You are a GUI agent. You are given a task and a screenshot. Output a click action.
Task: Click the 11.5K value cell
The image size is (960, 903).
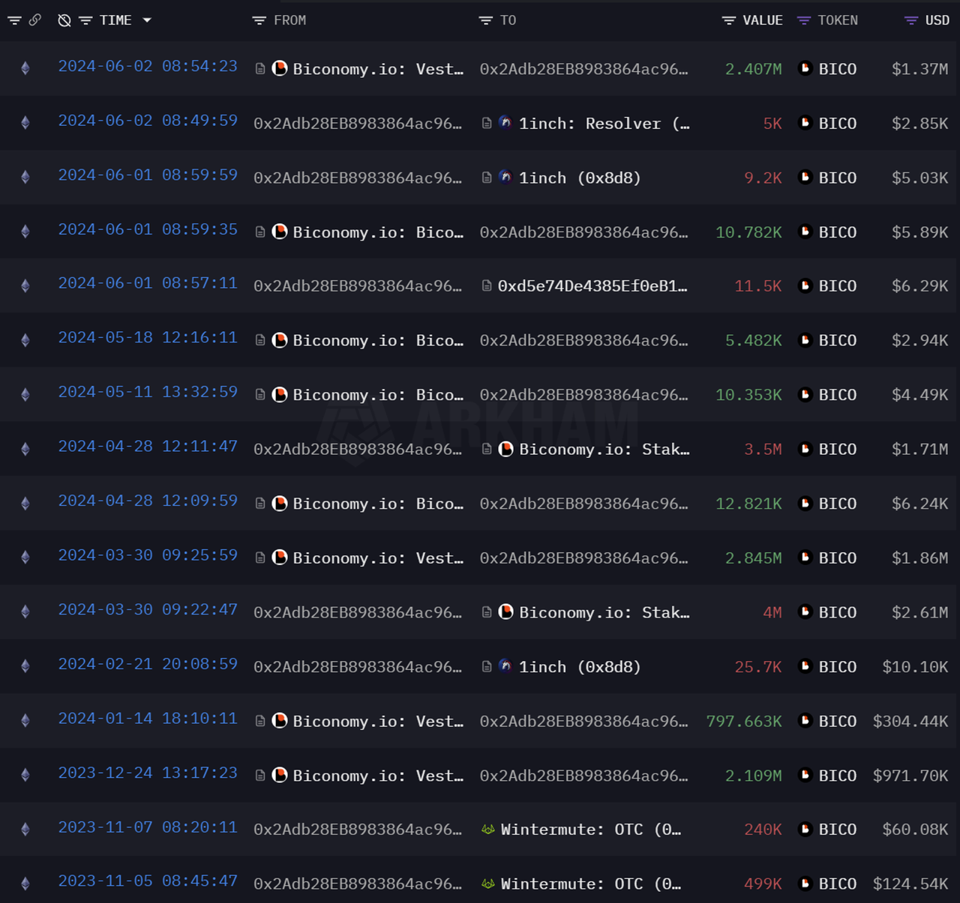pyautogui.click(x=759, y=286)
